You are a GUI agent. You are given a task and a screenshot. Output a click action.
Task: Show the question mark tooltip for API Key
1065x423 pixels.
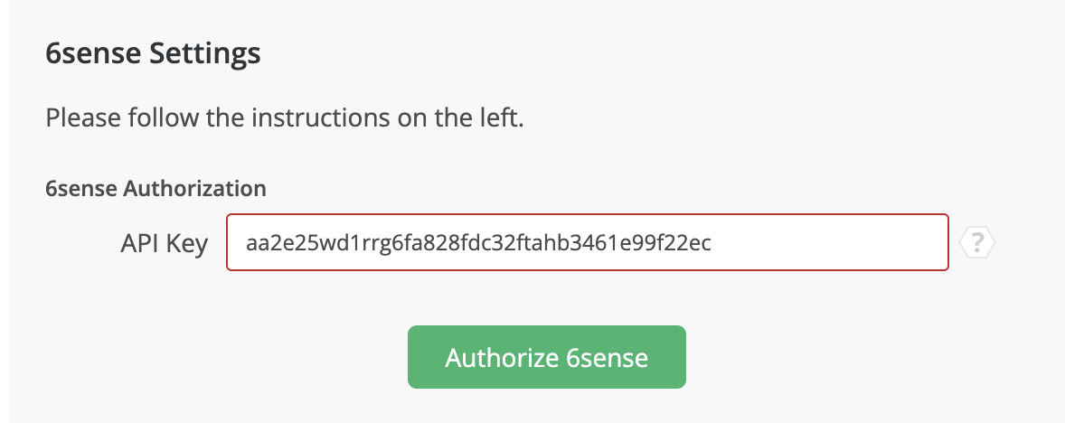[976, 241]
